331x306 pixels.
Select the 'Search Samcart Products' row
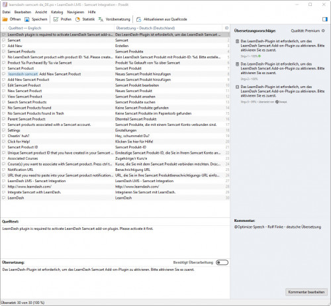pyautogui.click(x=115, y=102)
